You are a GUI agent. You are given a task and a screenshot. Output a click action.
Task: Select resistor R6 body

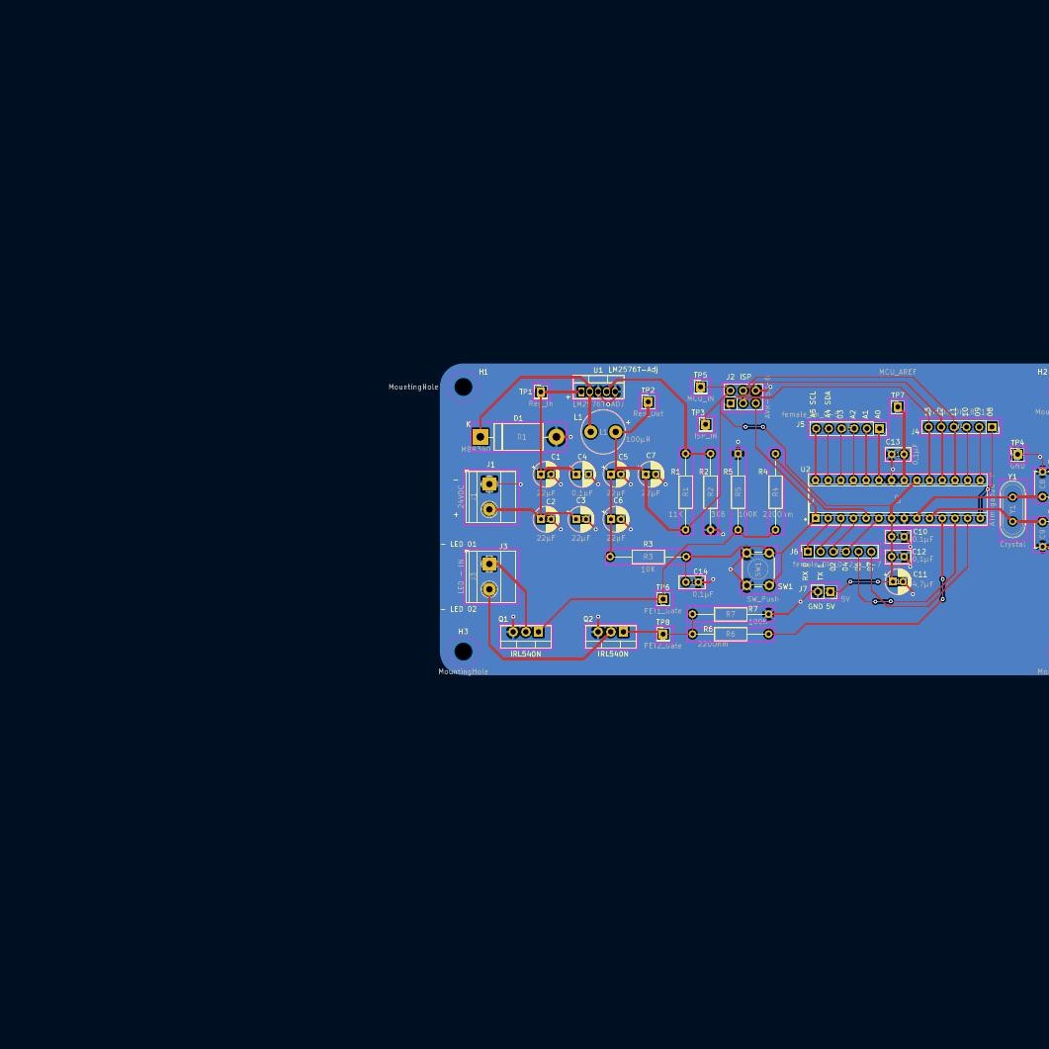(x=731, y=634)
